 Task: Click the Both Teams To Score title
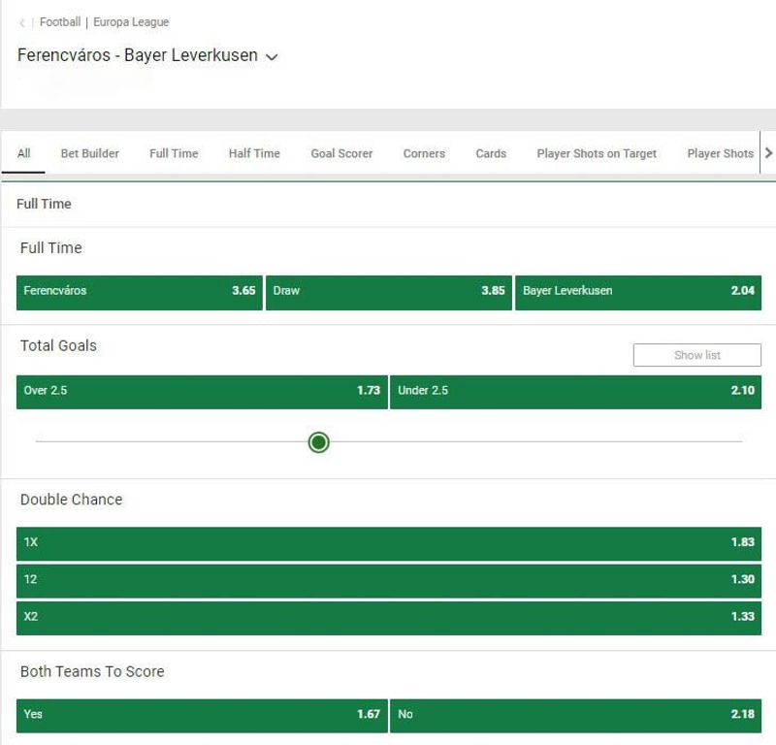(92, 671)
